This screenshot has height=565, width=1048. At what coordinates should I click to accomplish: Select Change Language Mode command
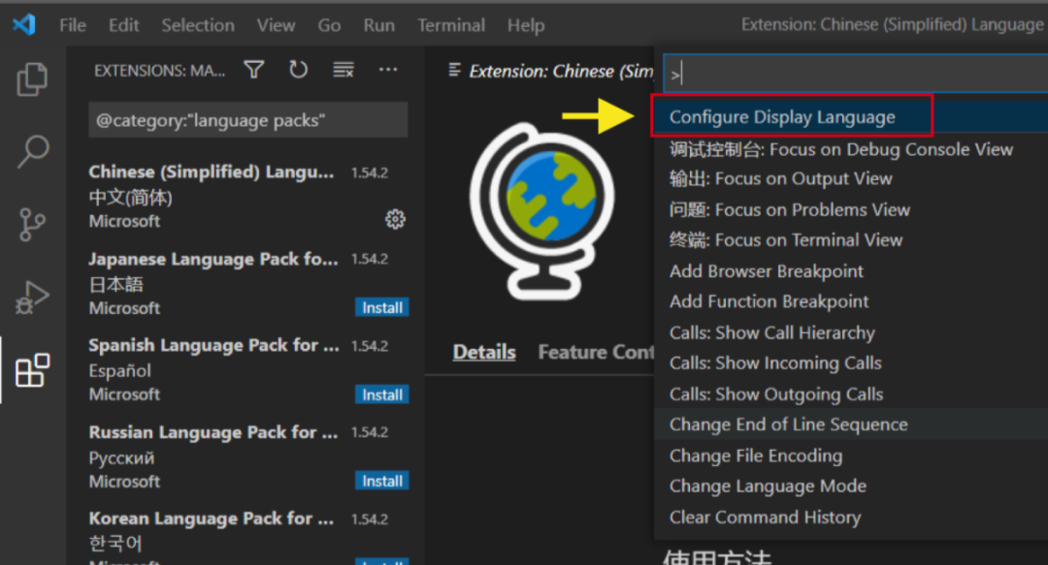tap(851, 487)
